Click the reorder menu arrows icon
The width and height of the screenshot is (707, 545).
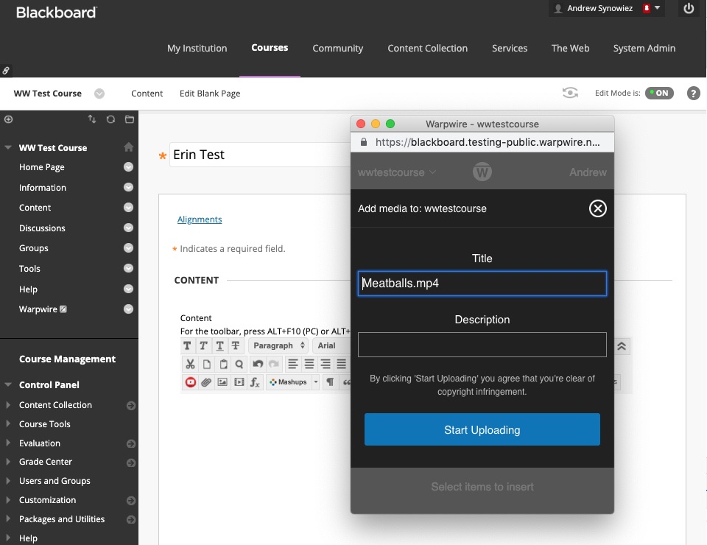92,119
